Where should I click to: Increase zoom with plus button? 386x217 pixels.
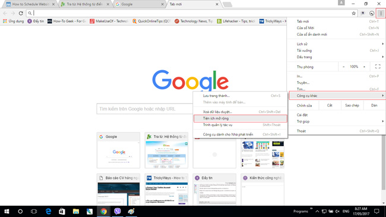pos(365,67)
